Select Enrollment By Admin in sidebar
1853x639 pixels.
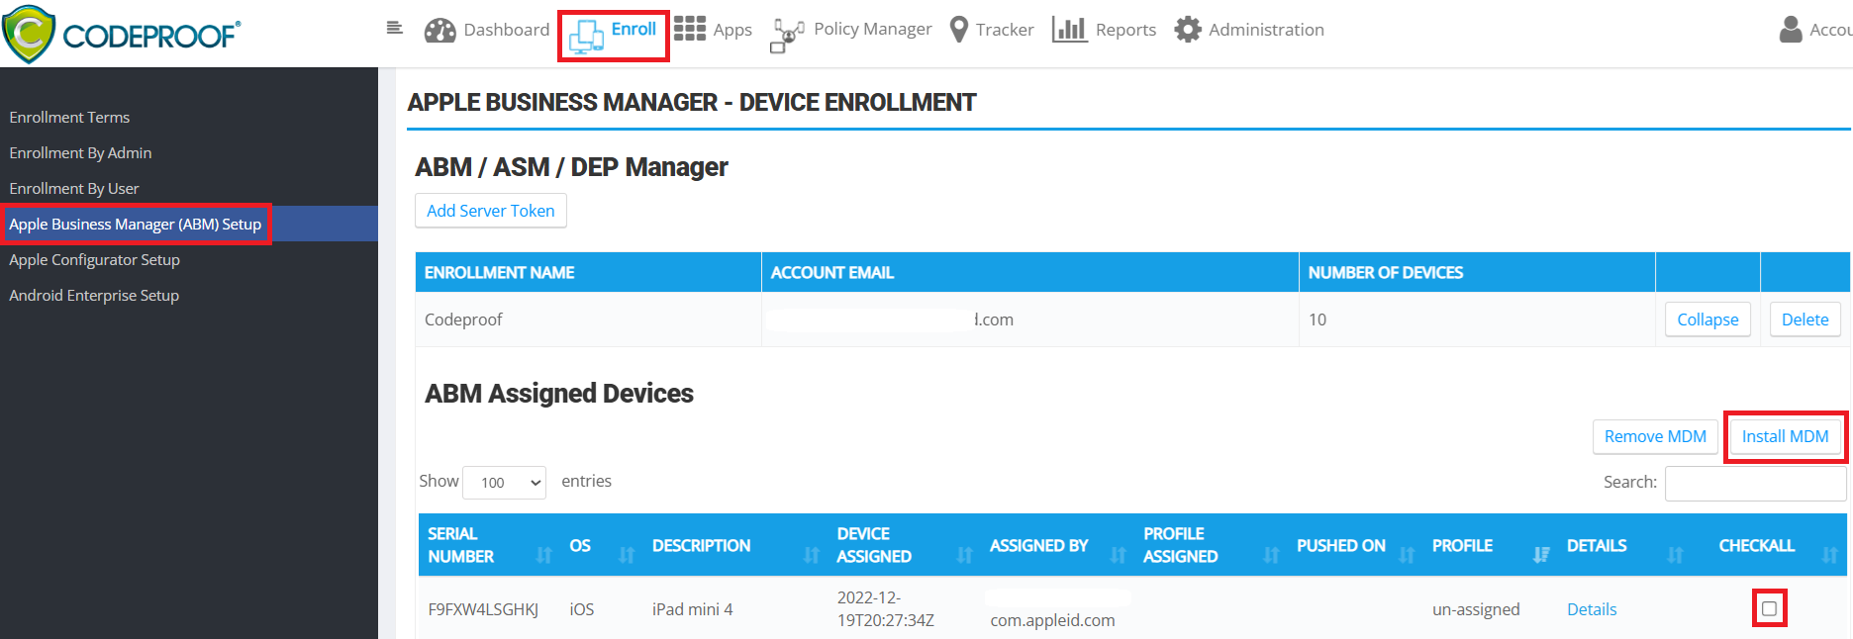(x=80, y=152)
